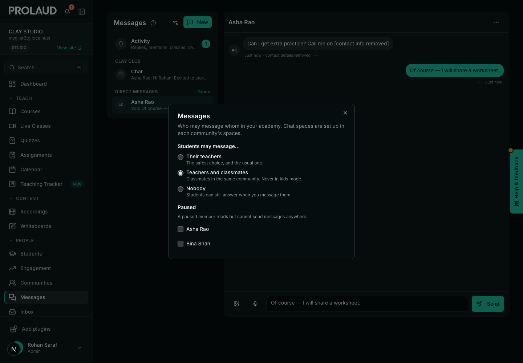Open Recordings film icon
Image resolution: width=523 pixels, height=363 pixels.
(12, 212)
